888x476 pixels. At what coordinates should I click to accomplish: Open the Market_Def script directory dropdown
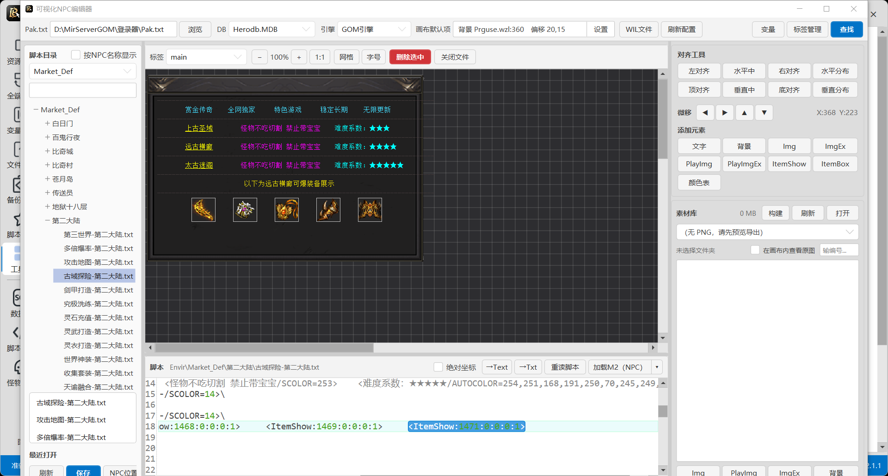(x=83, y=72)
